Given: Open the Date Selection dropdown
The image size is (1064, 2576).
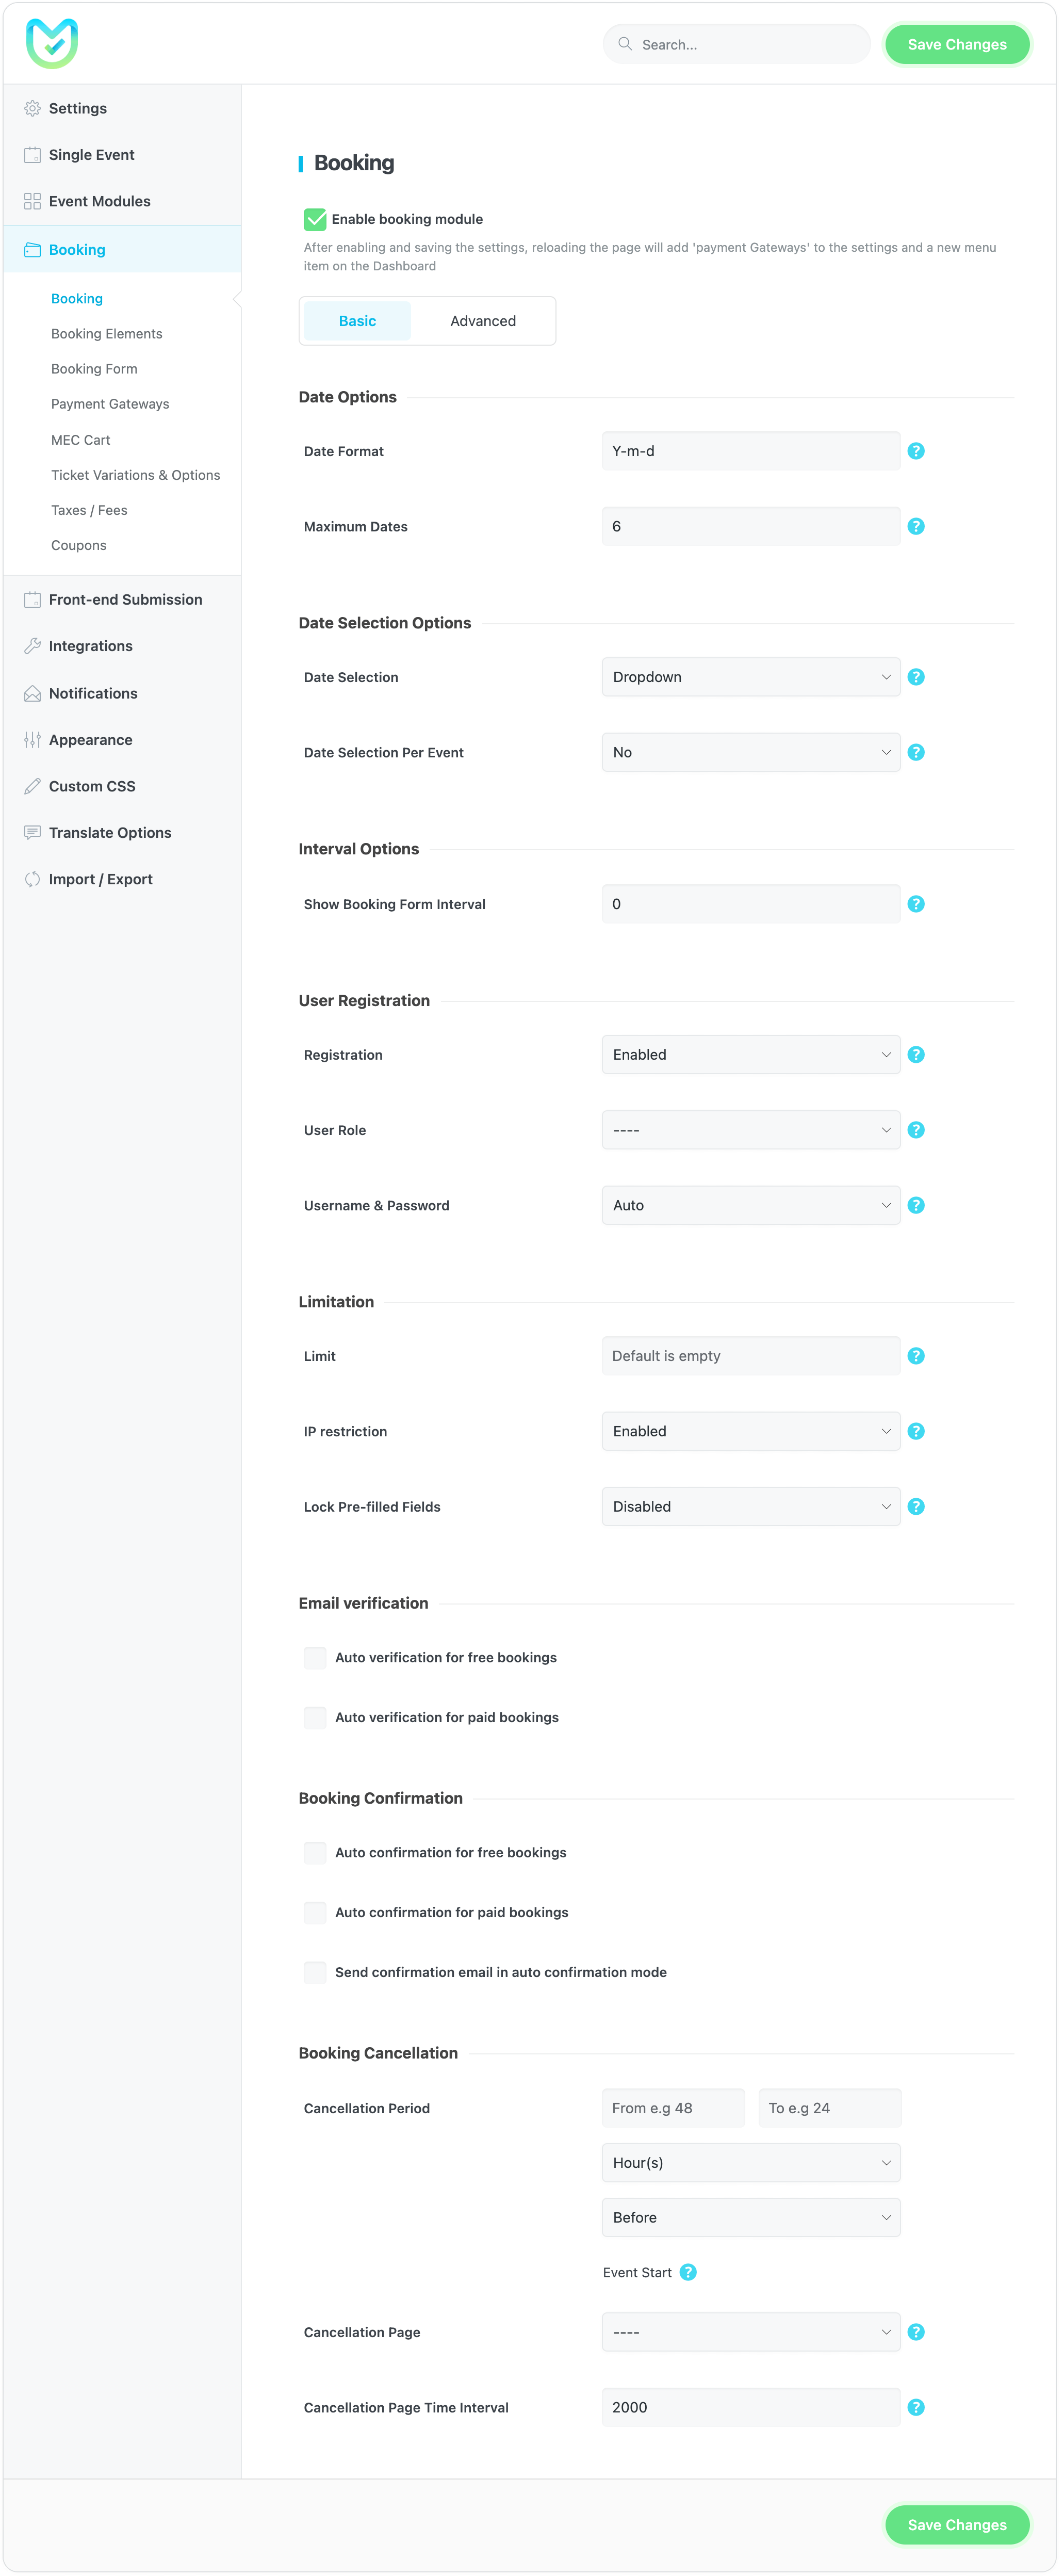Looking at the screenshot, I should (750, 677).
